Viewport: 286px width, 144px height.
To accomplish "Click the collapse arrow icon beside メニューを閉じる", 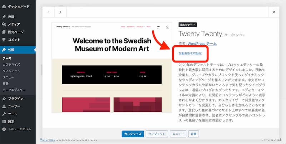I will [4, 129].
